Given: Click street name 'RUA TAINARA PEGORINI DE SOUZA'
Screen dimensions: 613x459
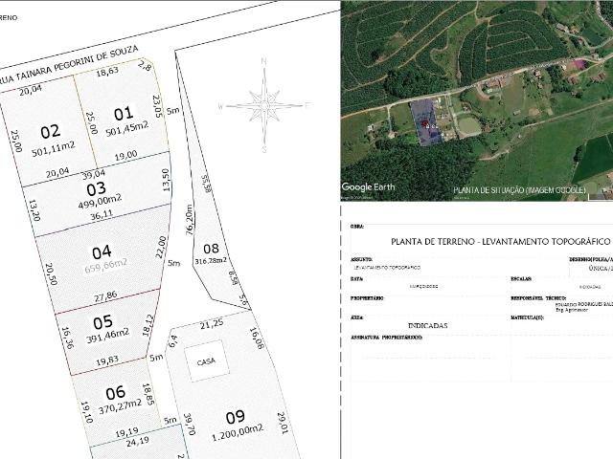Looking at the screenshot, I should tap(69, 64).
